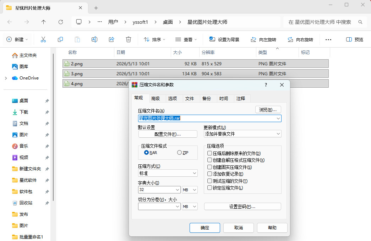
Task: Open the 字典大小 32 combo box
Action: (x=159, y=190)
